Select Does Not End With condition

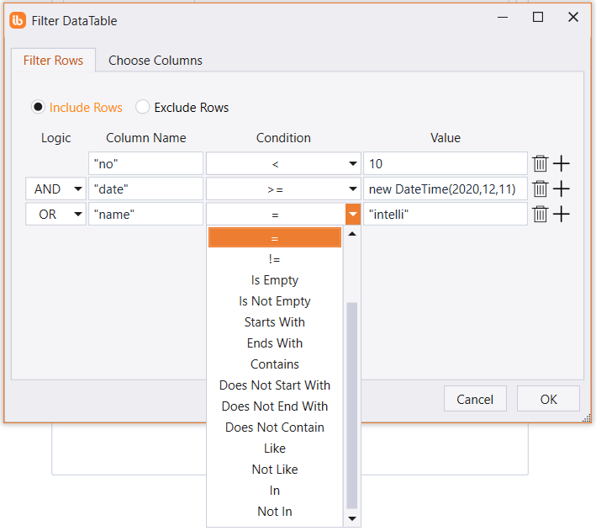[274, 406]
